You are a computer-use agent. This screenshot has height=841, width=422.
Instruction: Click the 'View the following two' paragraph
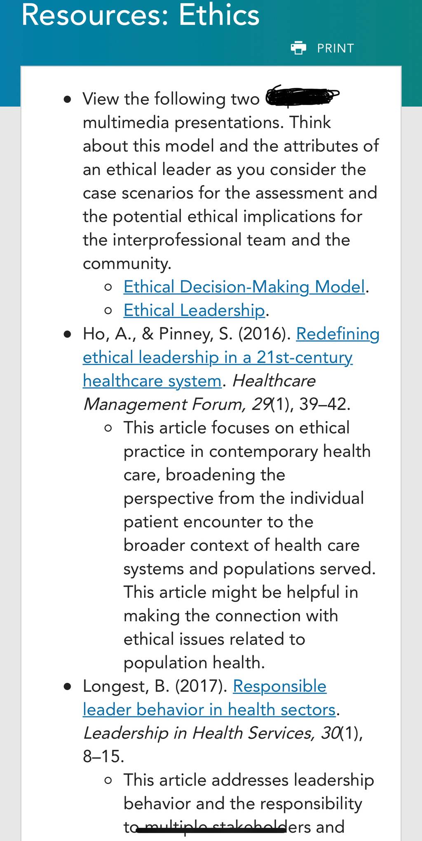(x=231, y=181)
